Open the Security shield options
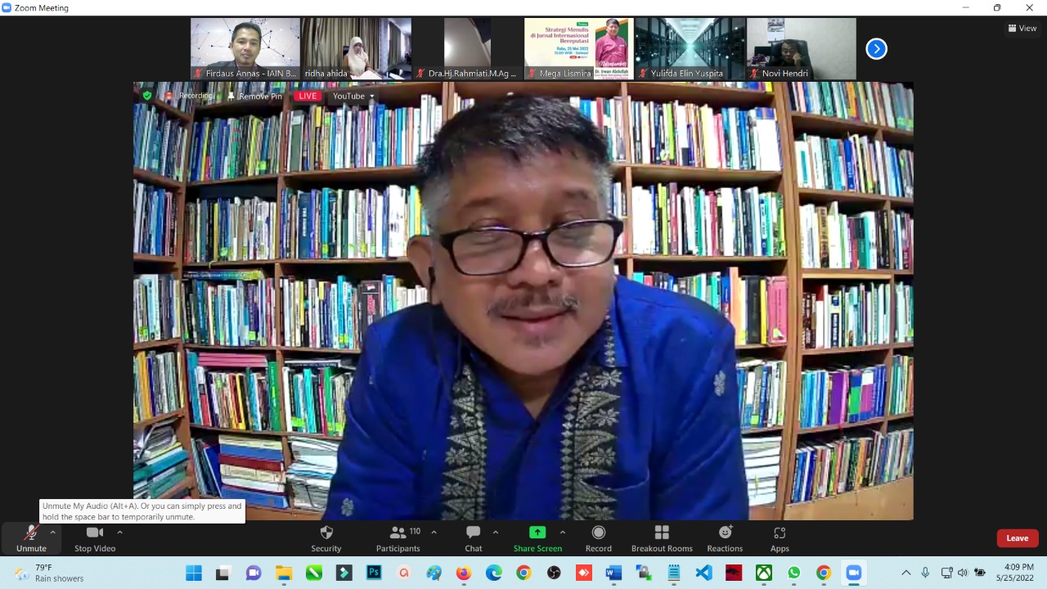 click(326, 537)
